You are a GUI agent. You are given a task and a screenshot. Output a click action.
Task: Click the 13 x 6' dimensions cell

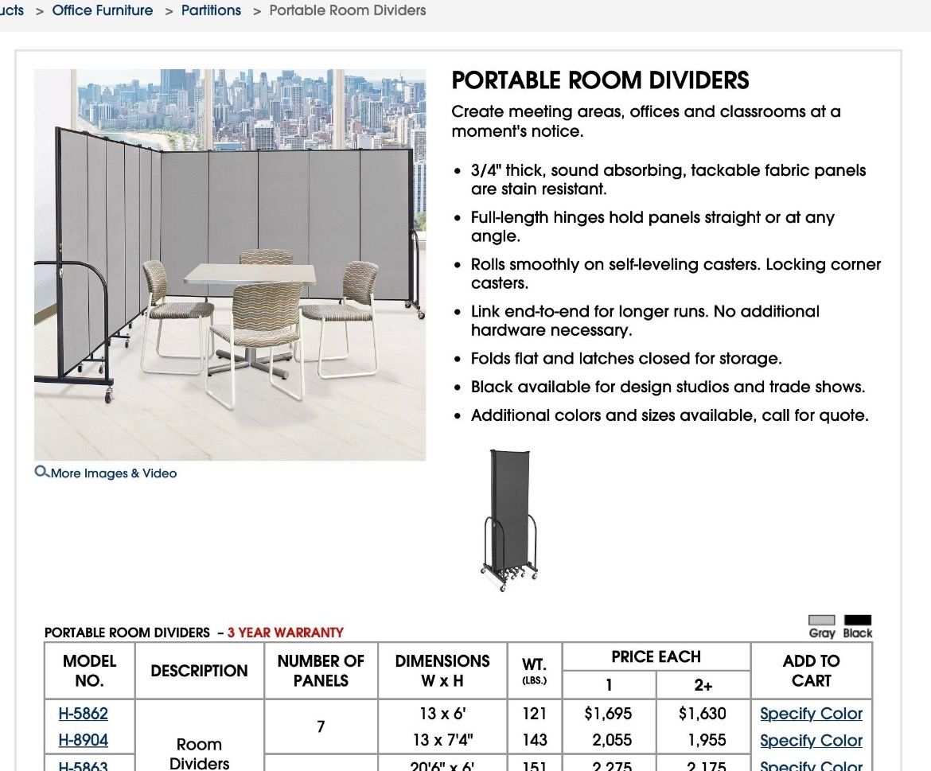click(442, 714)
